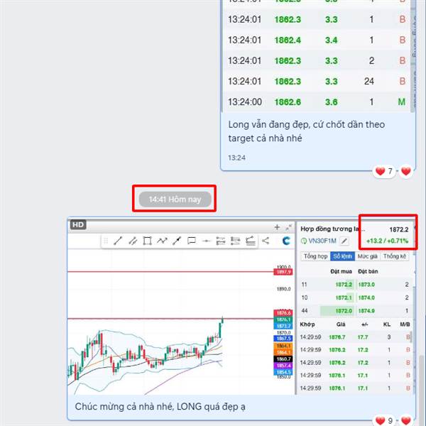Select the brush marker drawing tool
The width and height of the screenshot is (426, 426).
pyautogui.click(x=177, y=241)
